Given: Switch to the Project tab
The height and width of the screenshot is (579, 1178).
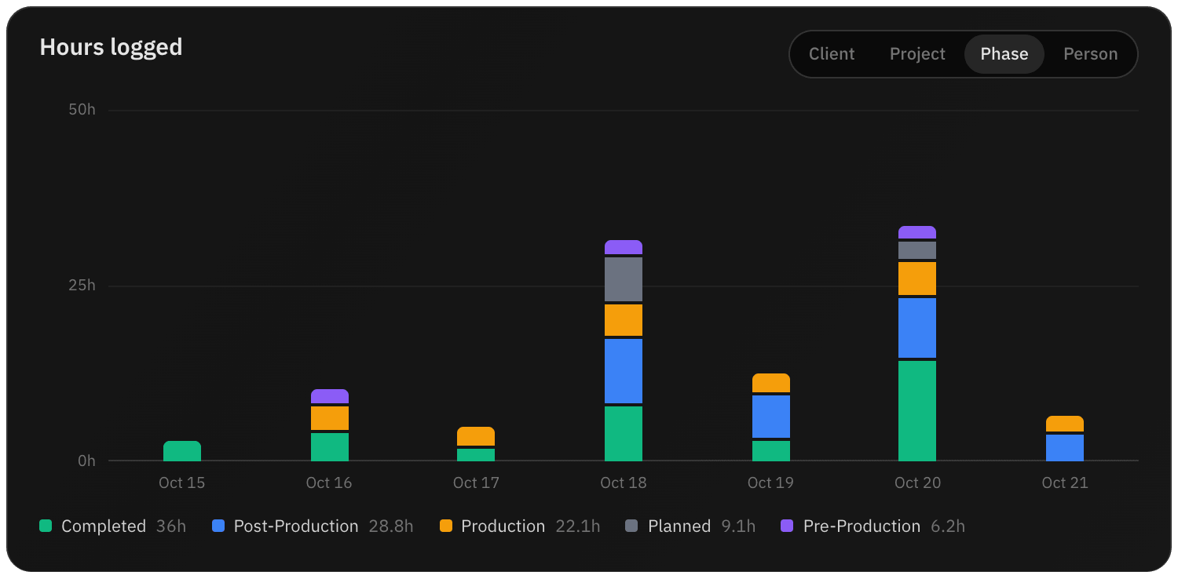Looking at the screenshot, I should pos(917,54).
